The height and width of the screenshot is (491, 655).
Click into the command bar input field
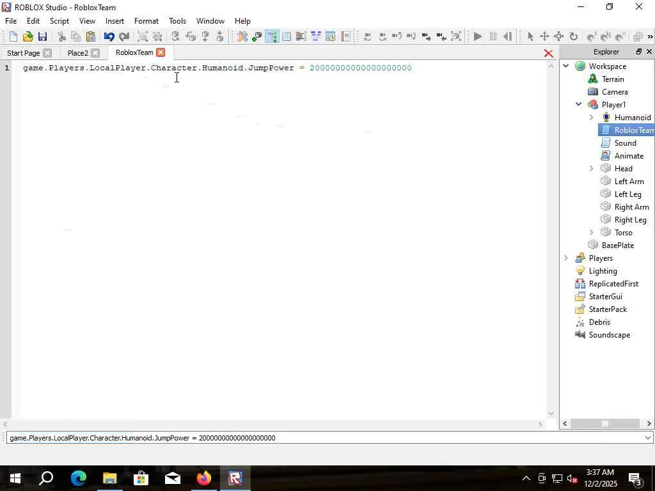pos(325,437)
